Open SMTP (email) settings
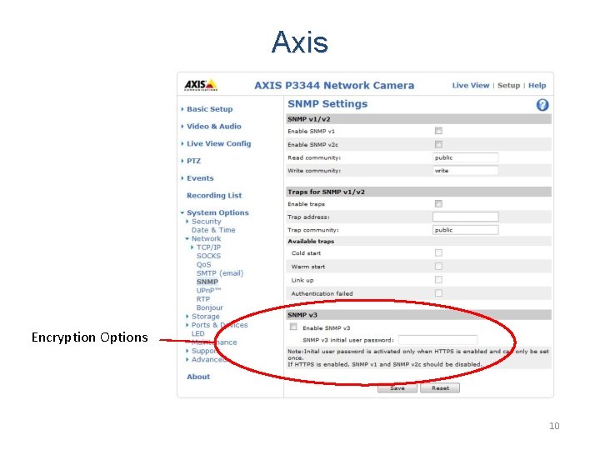Image resolution: width=600 pixels, height=450 pixels. pos(220,273)
